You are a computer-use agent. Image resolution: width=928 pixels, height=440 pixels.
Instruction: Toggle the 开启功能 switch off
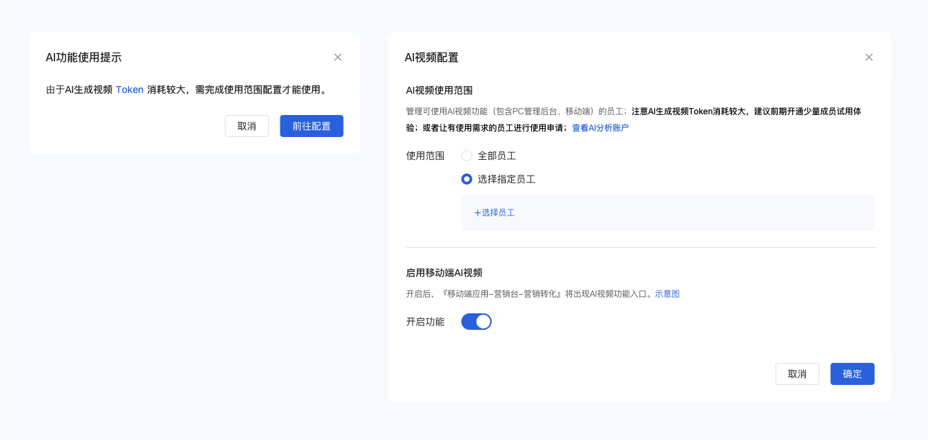point(476,322)
